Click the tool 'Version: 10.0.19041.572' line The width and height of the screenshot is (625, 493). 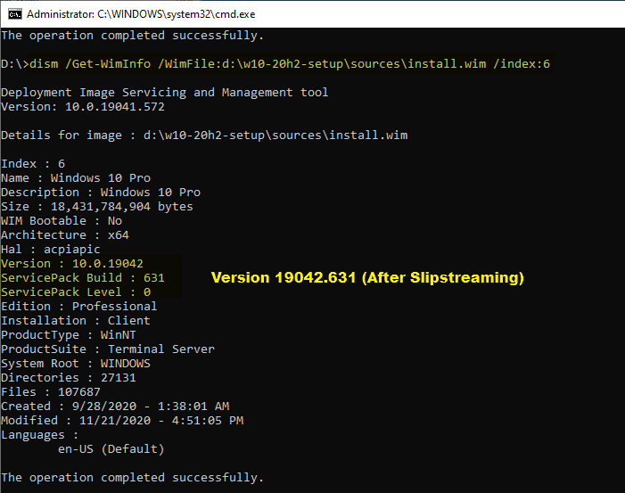[x=83, y=107]
